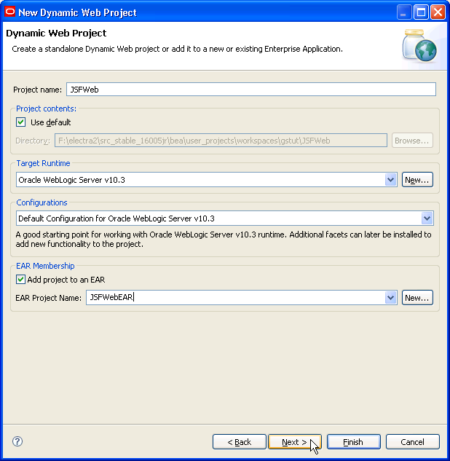Viewport: 450px width, 461px height.
Task: Click the EAR Membership group label
Action: click(x=45, y=266)
